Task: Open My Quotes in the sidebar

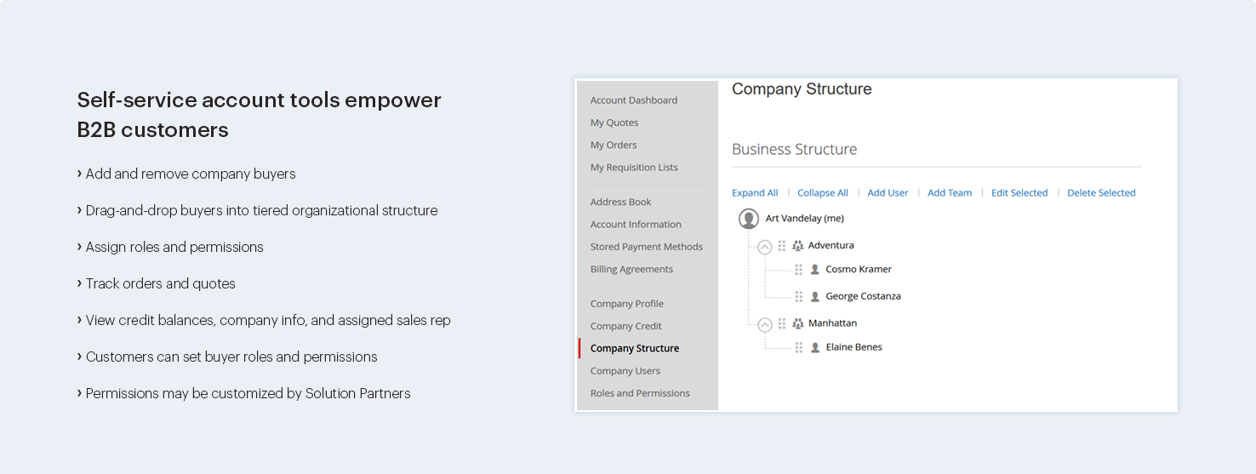Action: tap(614, 123)
